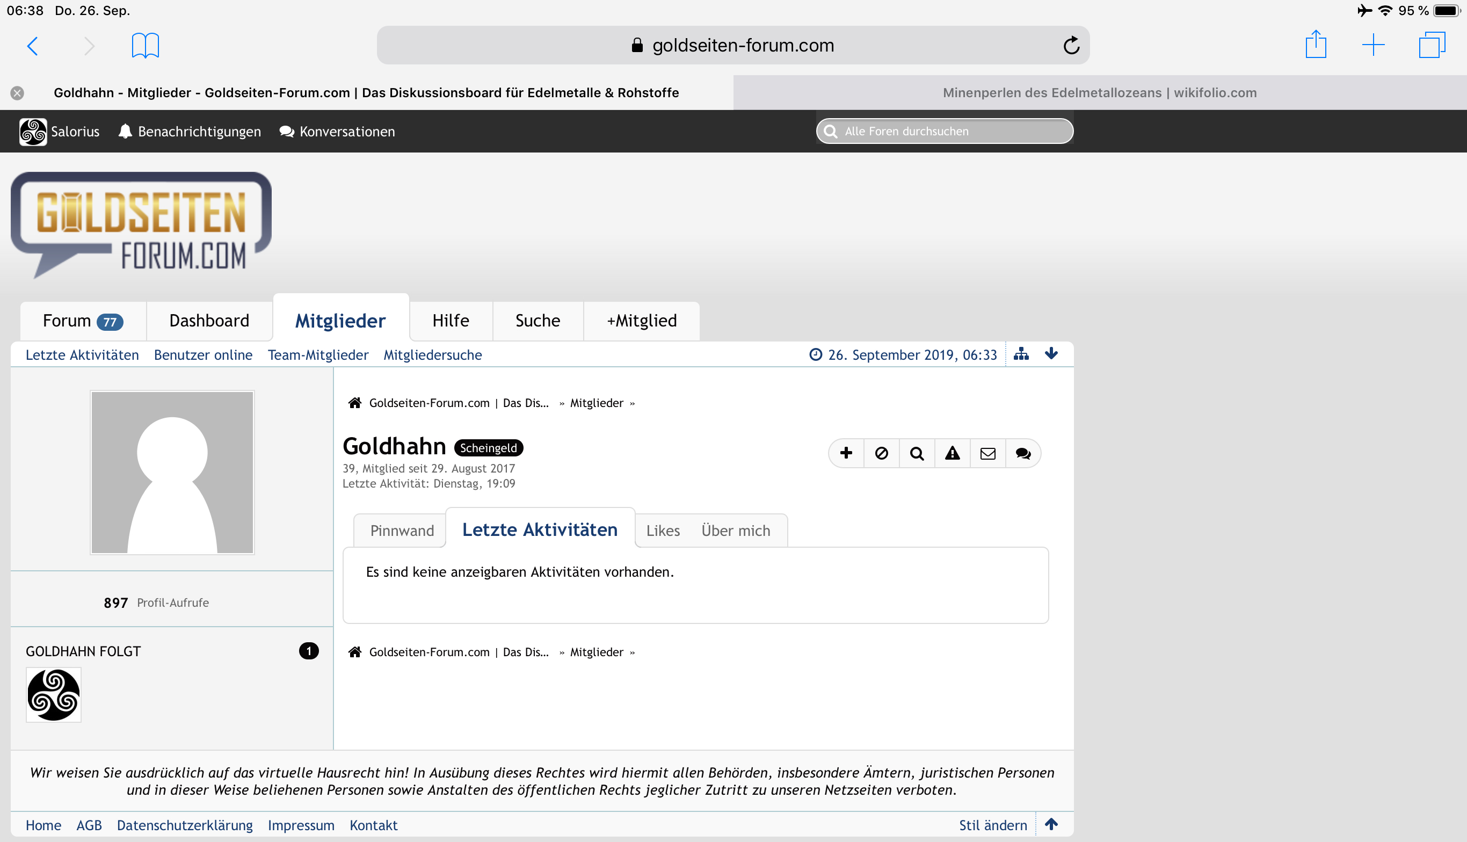Click the Stil ändern link
Screen dimensions: 1467x842
coord(993,825)
